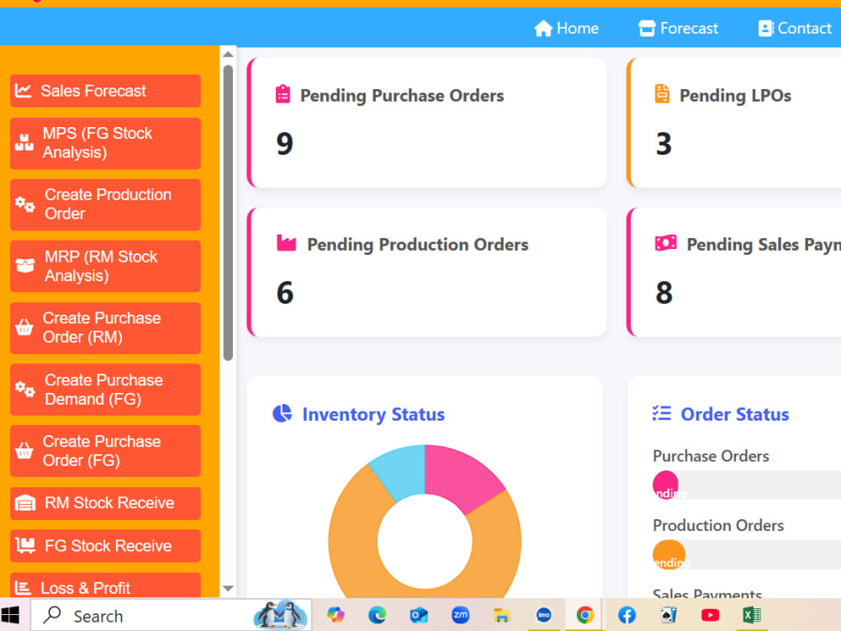This screenshot has height=631, width=841.
Task: Open the Windows Start menu
Action: [11, 616]
